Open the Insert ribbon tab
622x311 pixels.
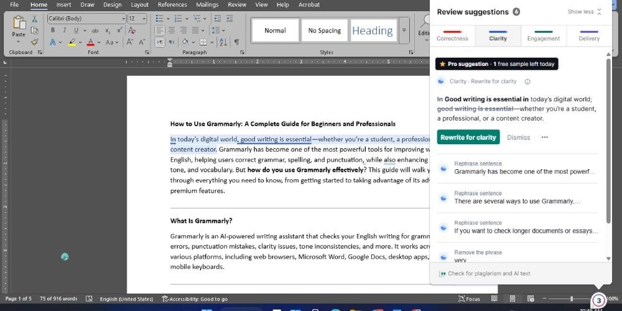pyautogui.click(x=63, y=5)
